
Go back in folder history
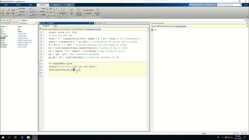click(x=2, y=20)
